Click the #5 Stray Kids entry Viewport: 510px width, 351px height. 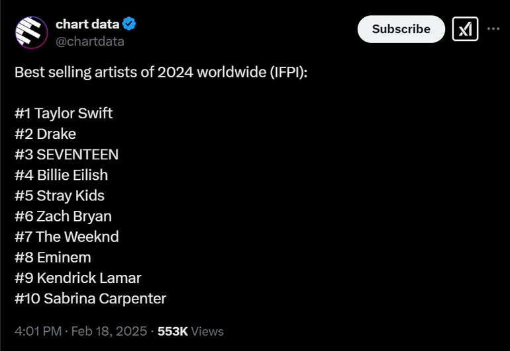coord(60,196)
